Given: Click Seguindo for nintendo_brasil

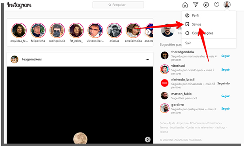Looking at the screenshot, I should click(x=223, y=84).
